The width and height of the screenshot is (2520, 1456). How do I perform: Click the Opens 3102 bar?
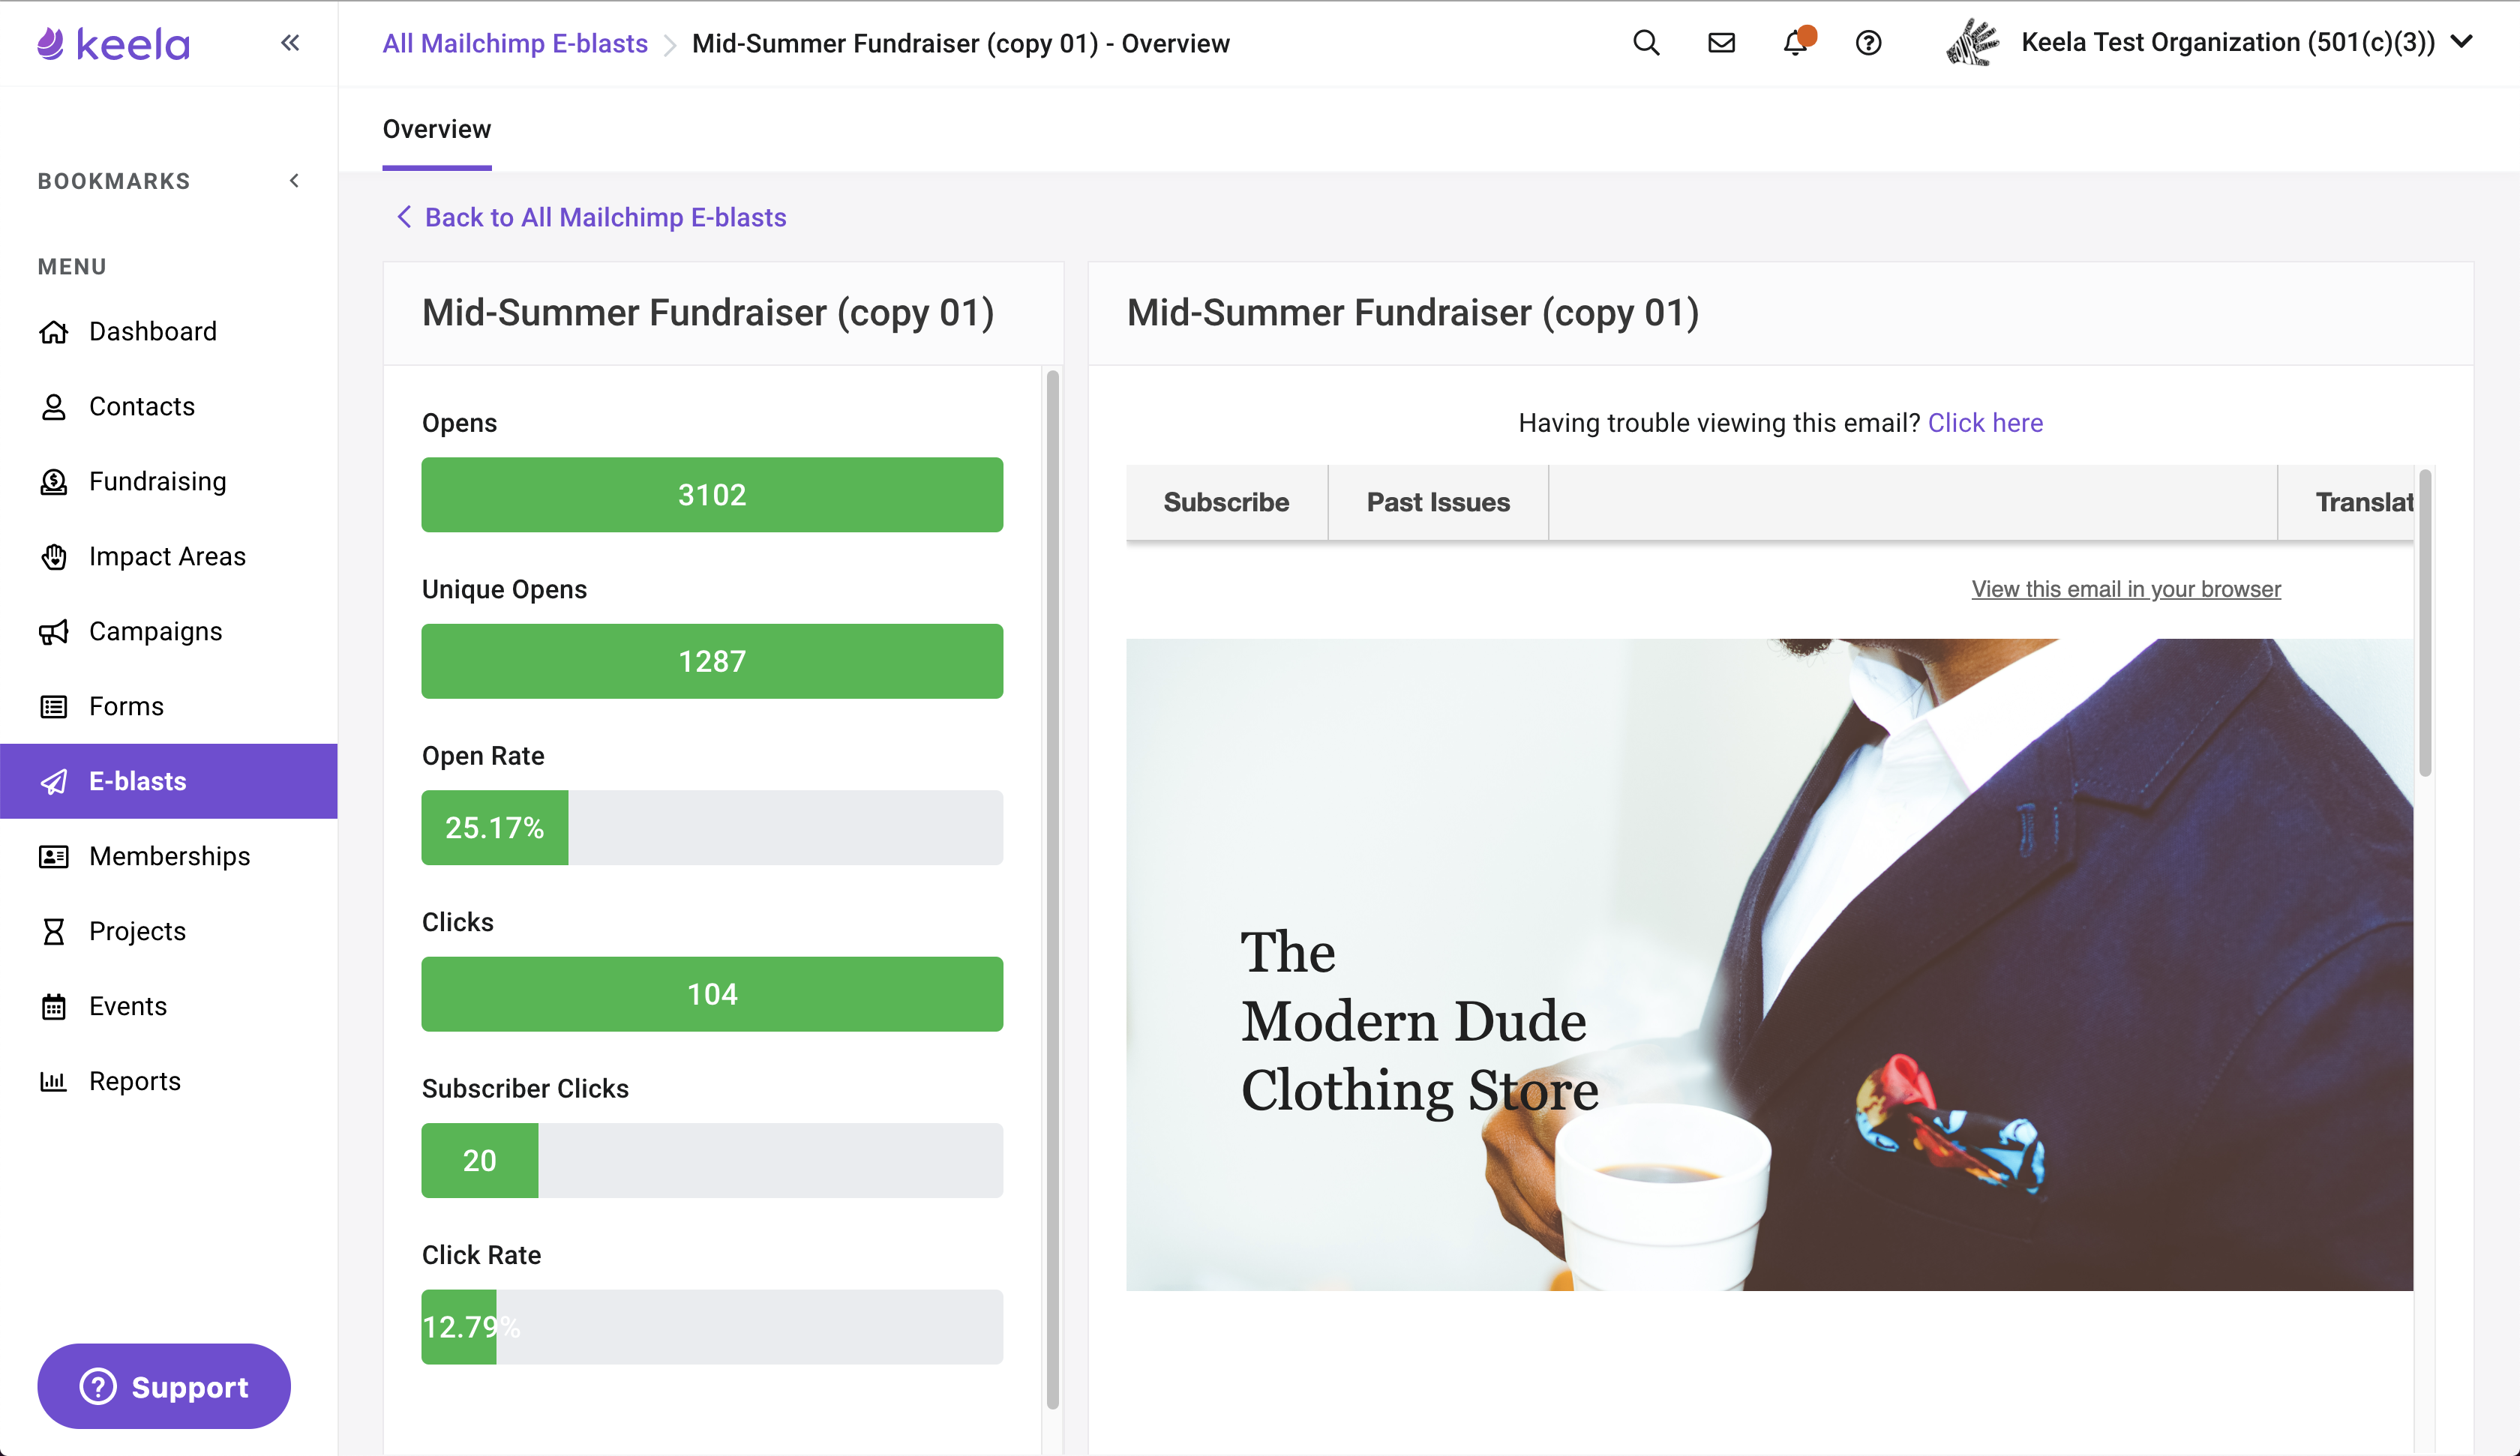(x=712, y=495)
